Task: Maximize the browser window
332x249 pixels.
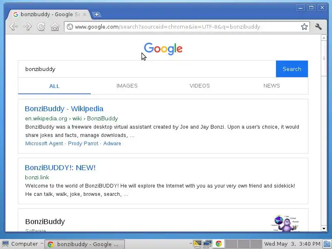Action: click(x=311, y=8)
